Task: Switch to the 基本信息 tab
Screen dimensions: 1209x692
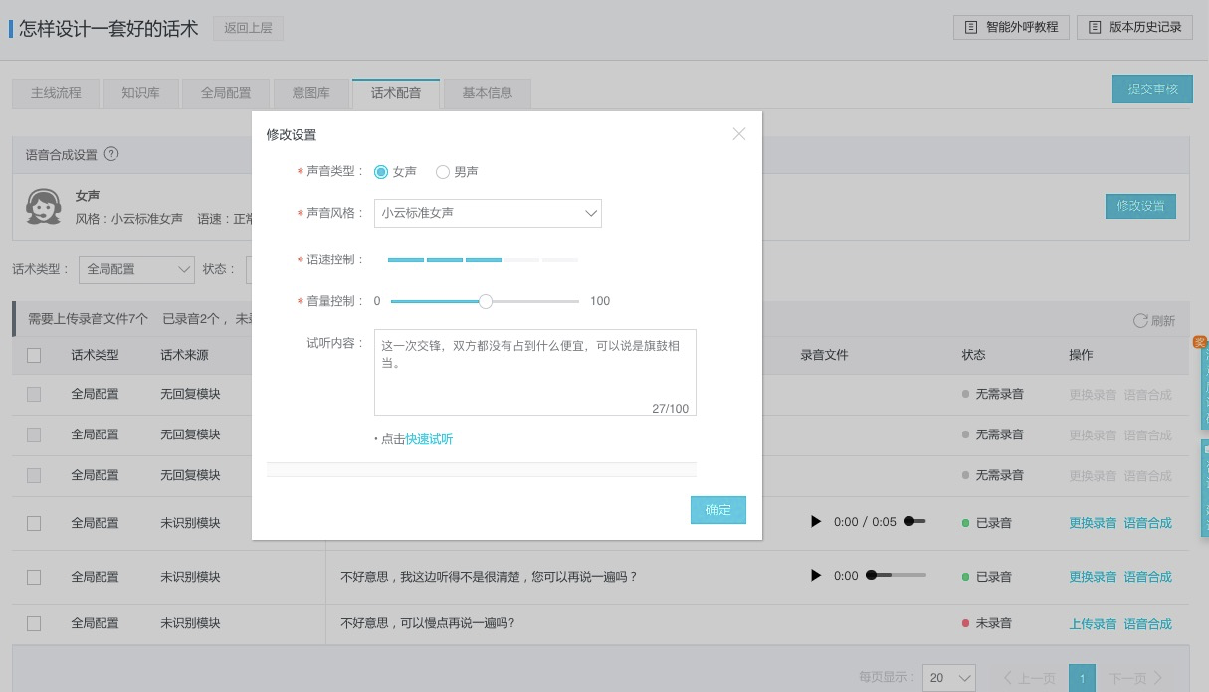Action: coord(487,93)
